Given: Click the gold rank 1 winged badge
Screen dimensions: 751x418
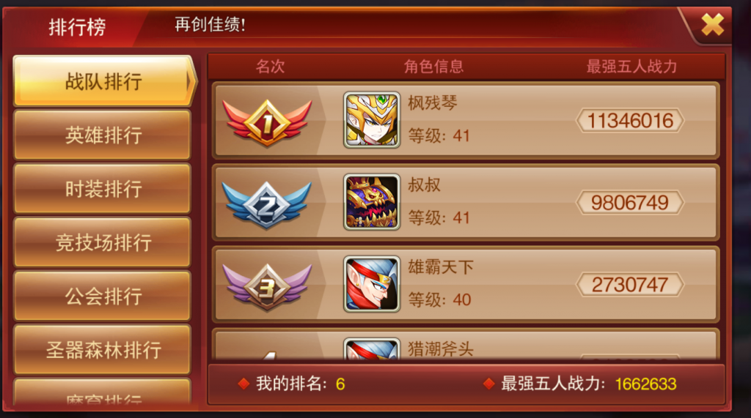Looking at the screenshot, I should tap(267, 122).
